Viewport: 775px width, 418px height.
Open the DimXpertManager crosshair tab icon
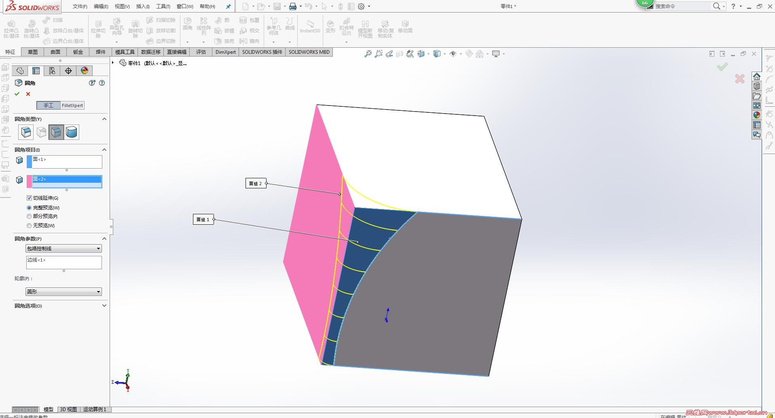point(68,71)
